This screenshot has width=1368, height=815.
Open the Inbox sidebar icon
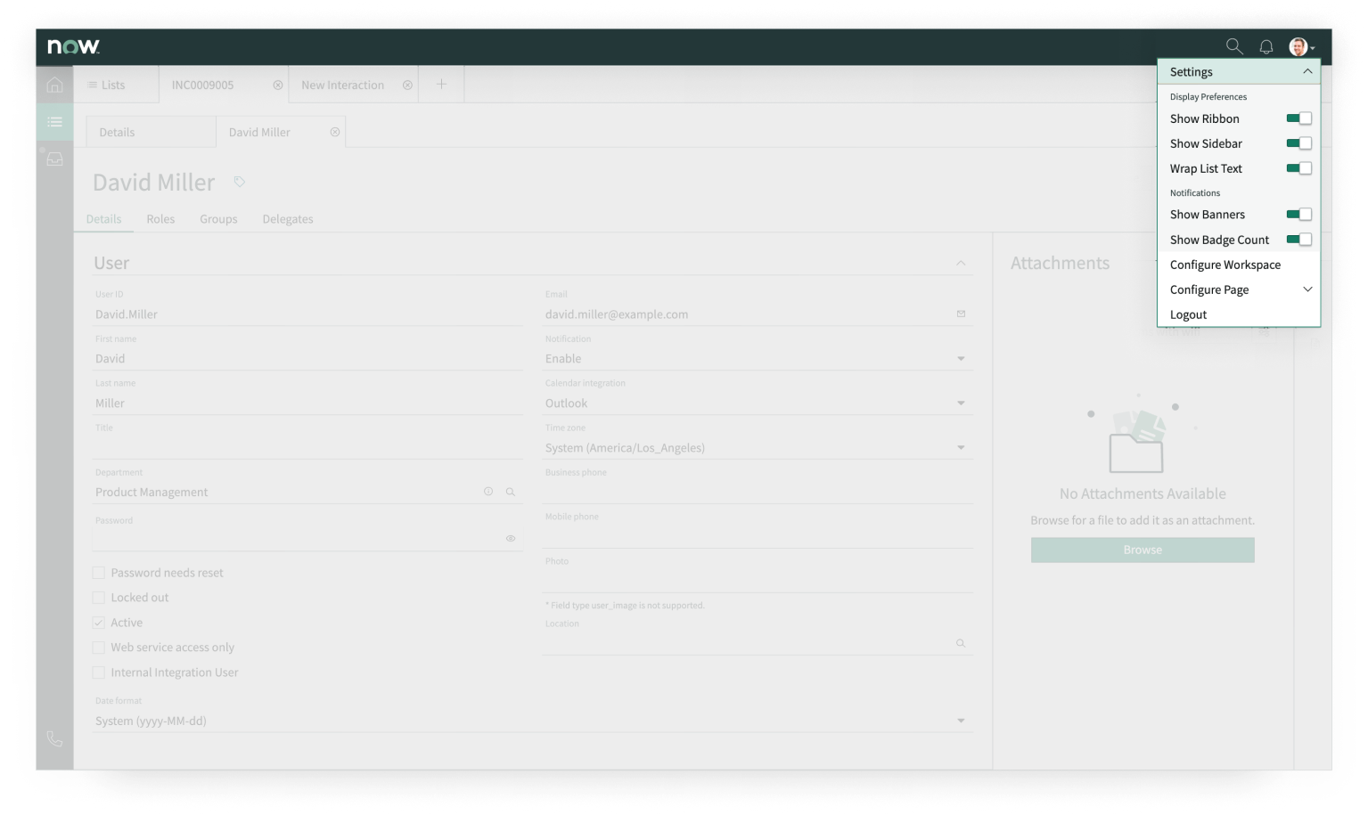coord(54,159)
